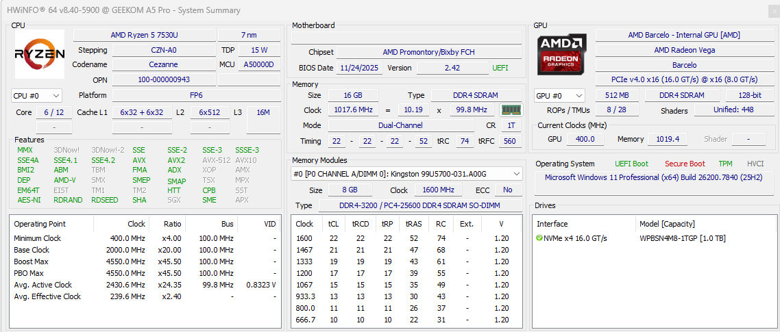Viewport: 780px width, 332px height.
Task: Click the DDR4-3200 module type field
Action: [x=419, y=205]
